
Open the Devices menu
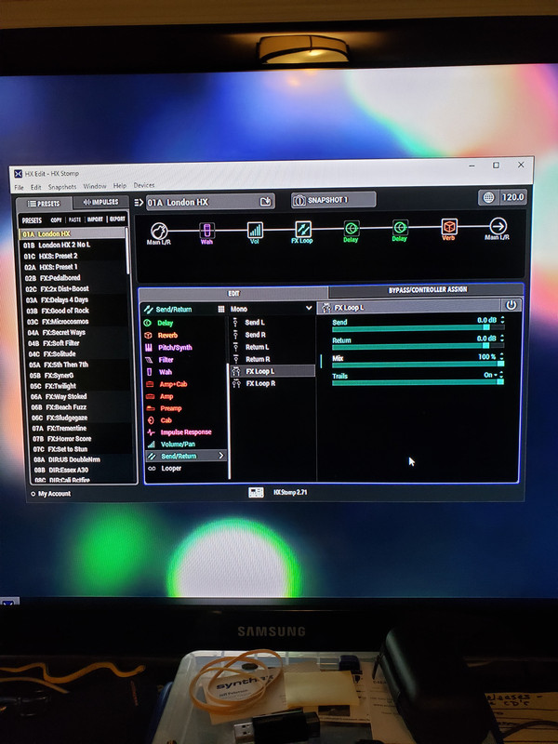point(144,185)
